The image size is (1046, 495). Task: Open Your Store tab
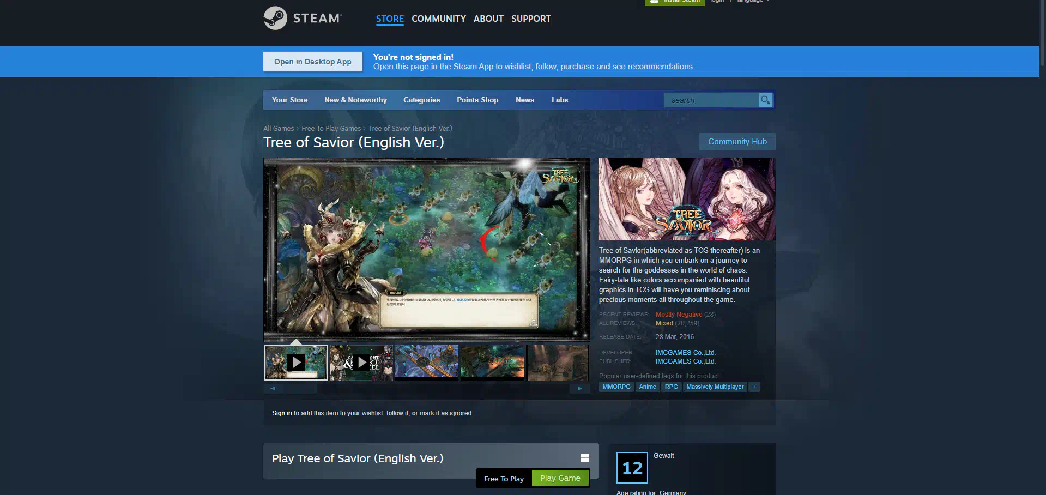(289, 100)
